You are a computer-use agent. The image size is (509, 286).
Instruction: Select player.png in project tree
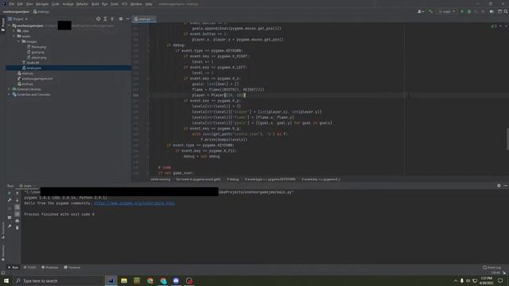coord(37,57)
